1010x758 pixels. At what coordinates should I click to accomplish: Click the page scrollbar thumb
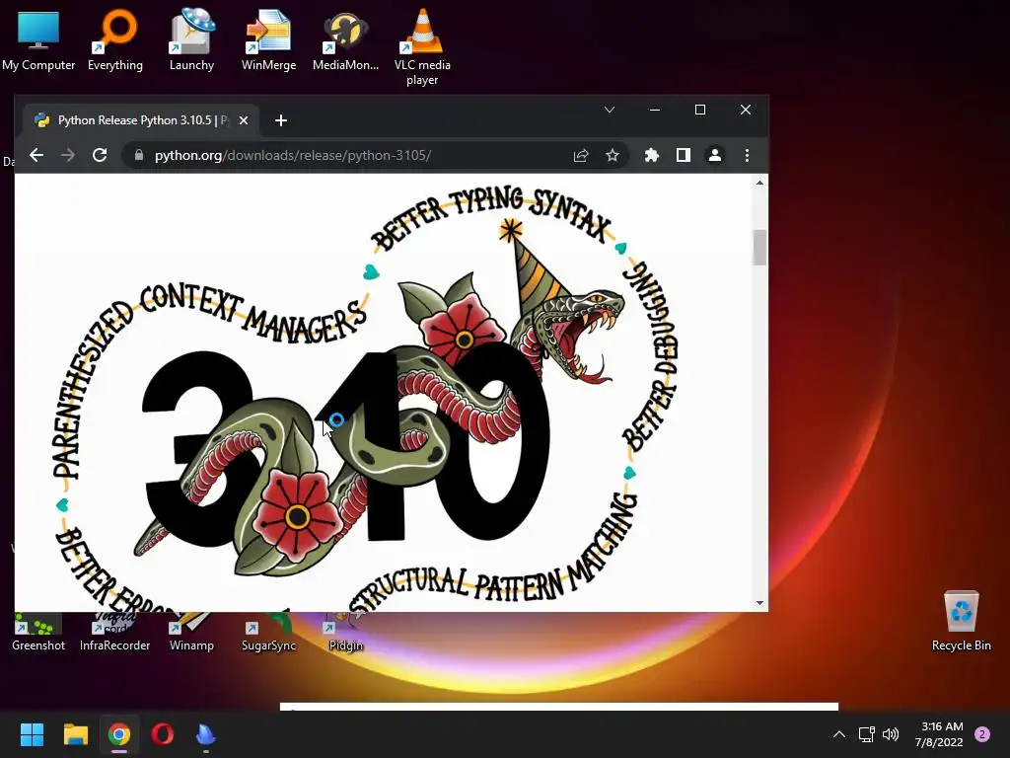(x=760, y=248)
